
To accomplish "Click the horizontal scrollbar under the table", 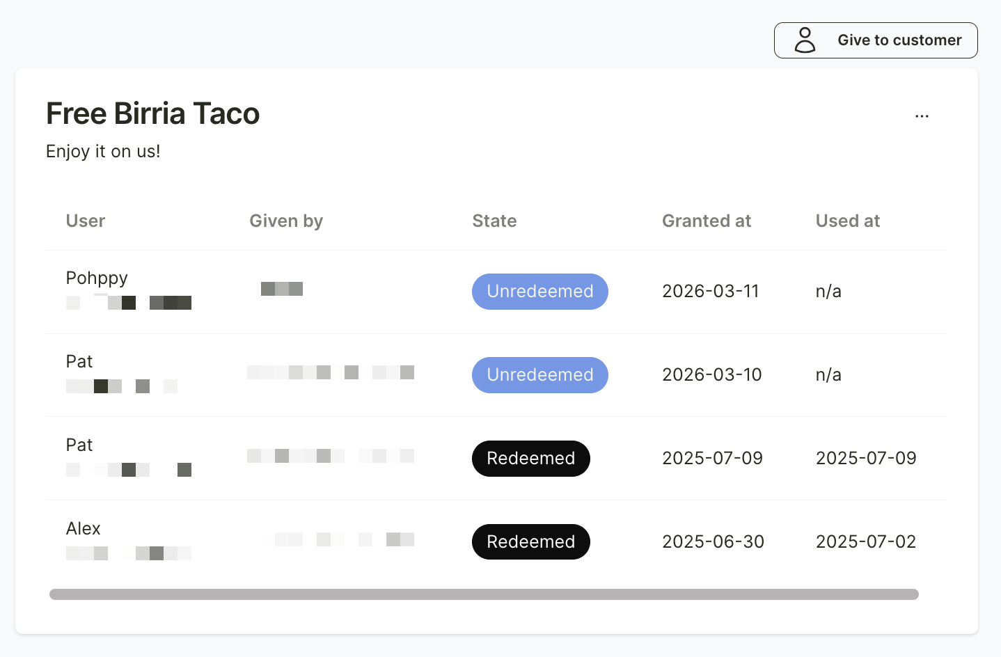I will 484,594.
